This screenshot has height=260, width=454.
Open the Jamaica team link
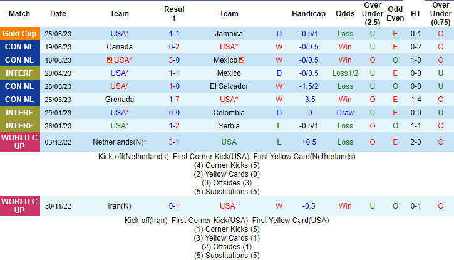[x=229, y=34]
